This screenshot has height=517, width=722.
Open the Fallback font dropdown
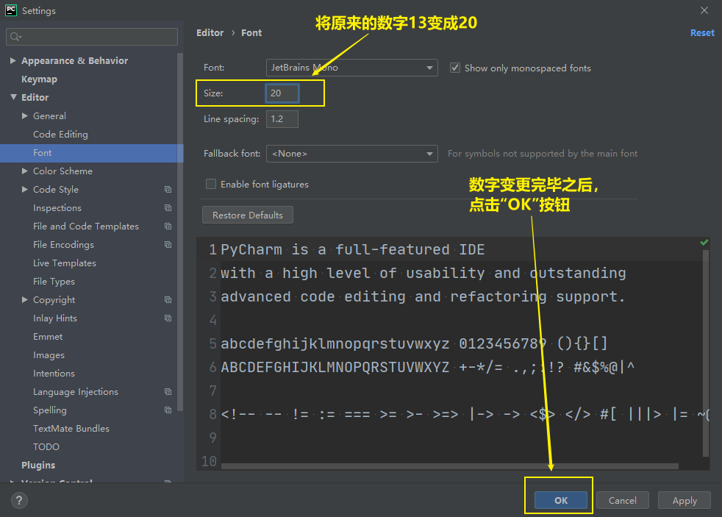click(351, 154)
